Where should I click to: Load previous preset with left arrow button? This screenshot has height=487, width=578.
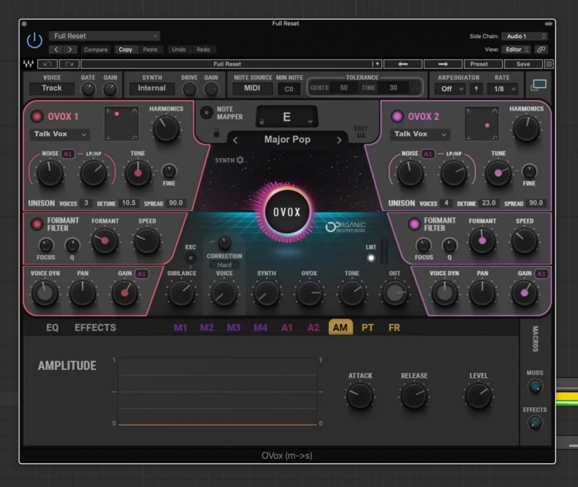click(x=403, y=64)
